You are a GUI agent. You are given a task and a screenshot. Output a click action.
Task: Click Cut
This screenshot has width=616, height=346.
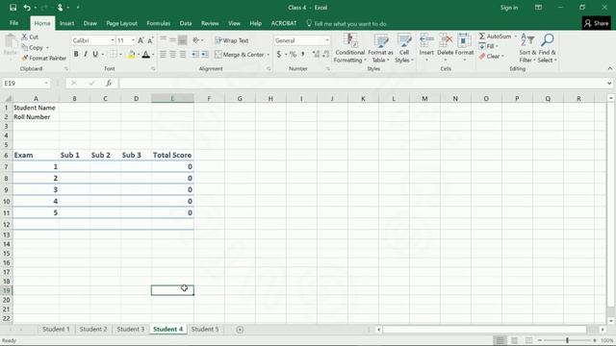pyautogui.click(x=30, y=37)
